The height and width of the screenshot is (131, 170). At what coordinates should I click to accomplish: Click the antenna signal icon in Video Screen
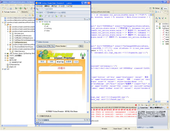point(83,56)
